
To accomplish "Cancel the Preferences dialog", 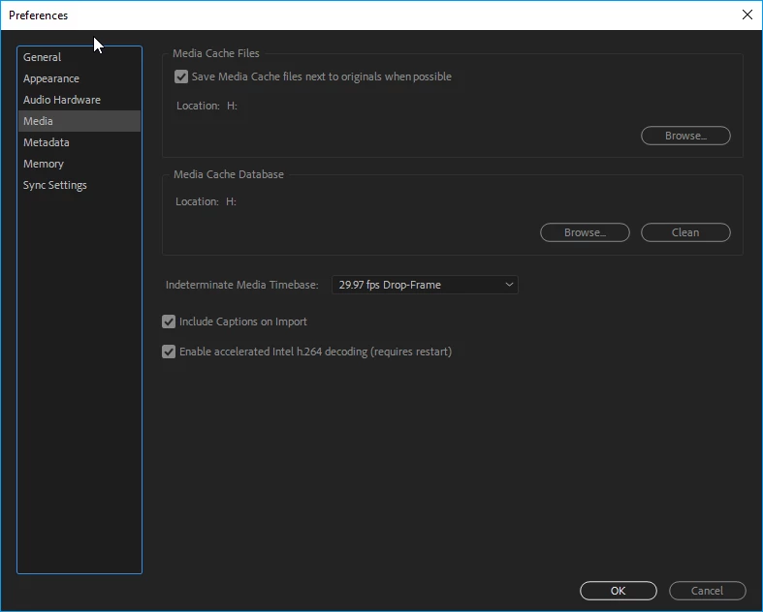I will [x=707, y=591].
